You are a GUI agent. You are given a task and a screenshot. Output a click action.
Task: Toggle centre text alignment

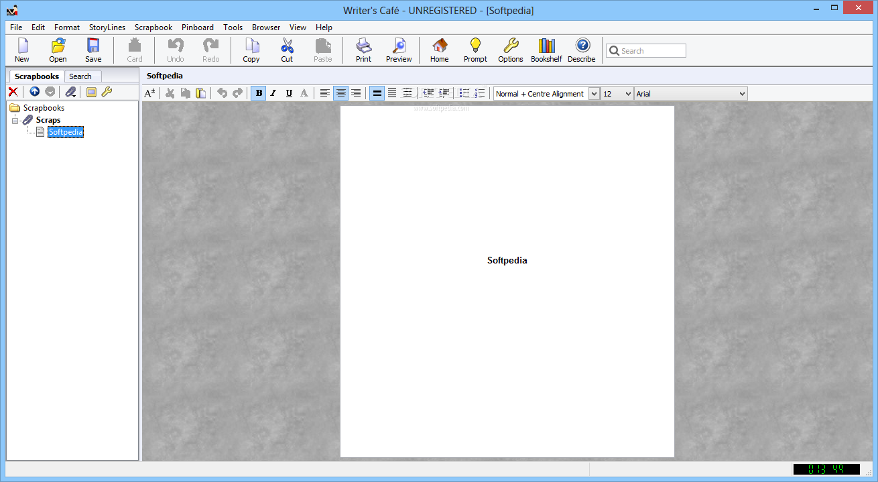click(x=340, y=93)
